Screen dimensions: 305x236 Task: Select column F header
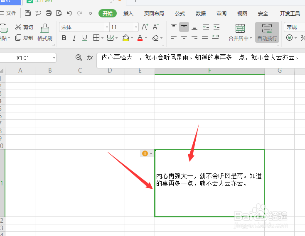click(x=209, y=71)
